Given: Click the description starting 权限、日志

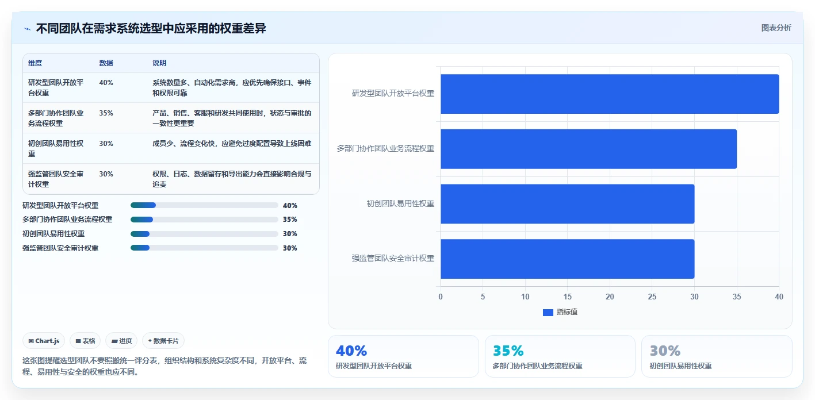Looking at the screenshot, I should (232, 179).
